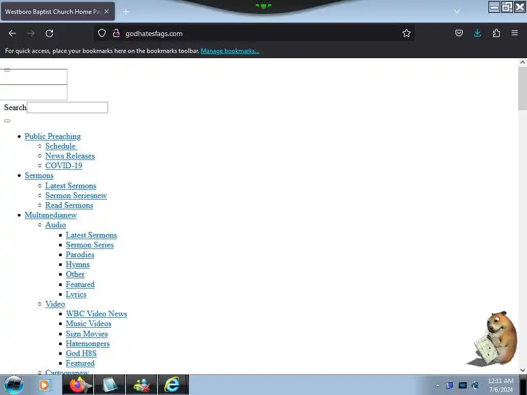
Task: Expand the list all tabs chevron
Action: point(457,11)
